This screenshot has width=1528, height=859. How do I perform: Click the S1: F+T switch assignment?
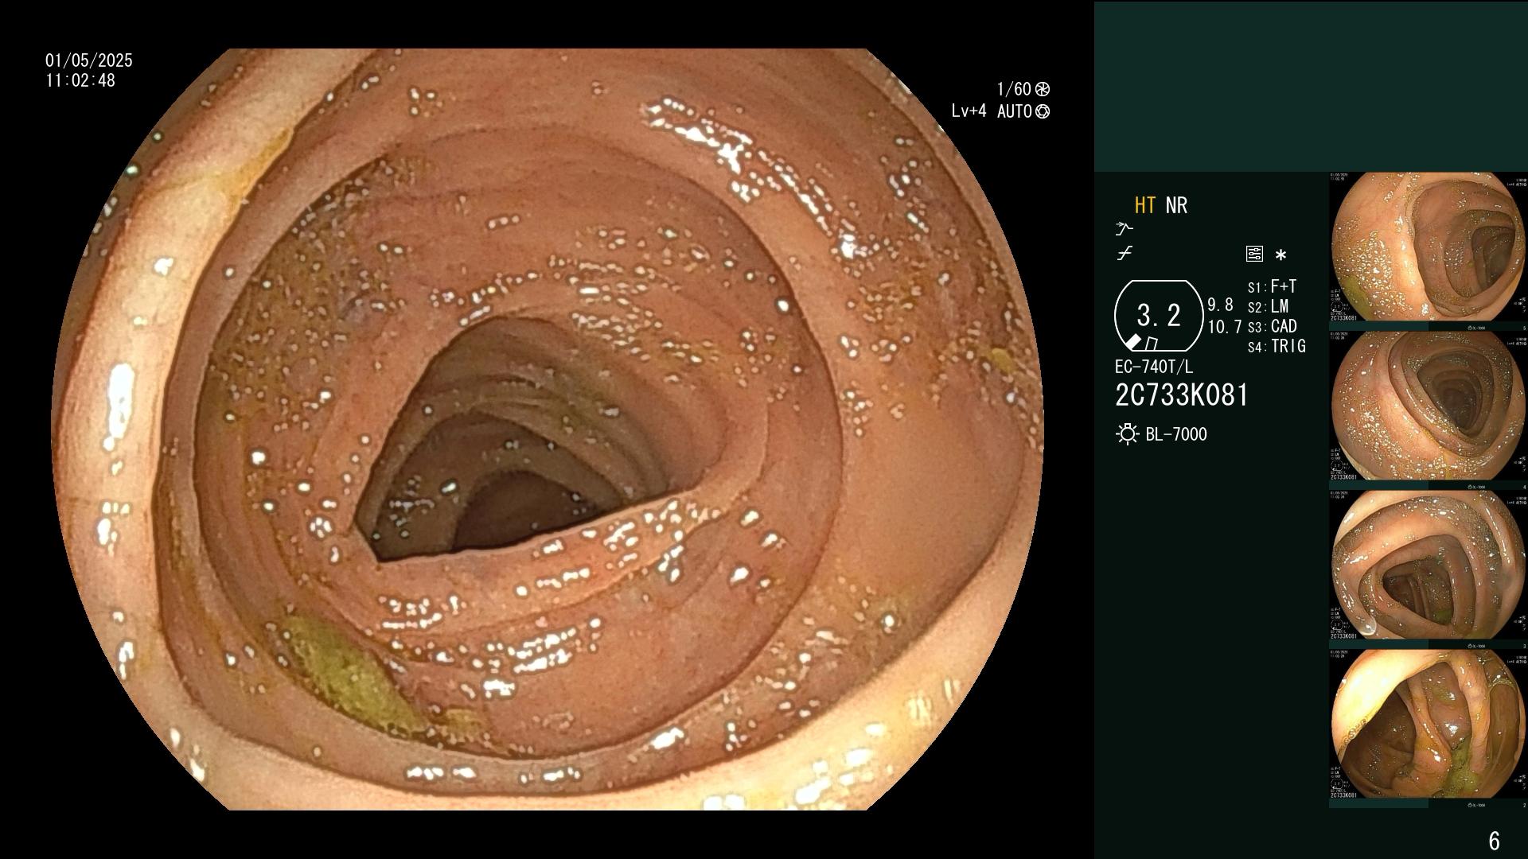(x=1272, y=286)
